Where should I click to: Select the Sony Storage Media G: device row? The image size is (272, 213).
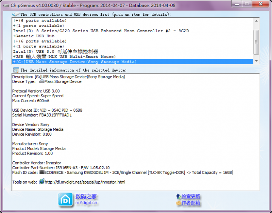click(x=133, y=62)
